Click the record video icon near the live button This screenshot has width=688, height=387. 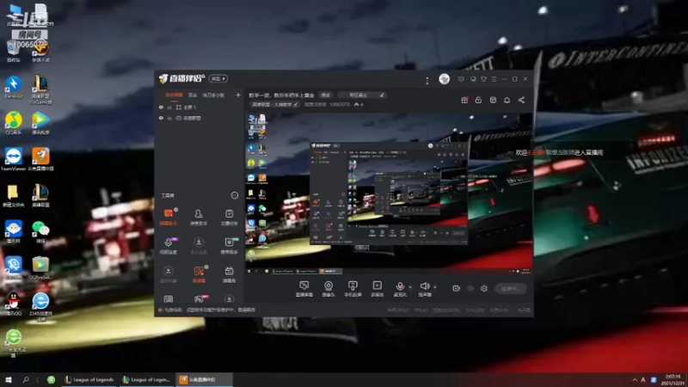[457, 289]
